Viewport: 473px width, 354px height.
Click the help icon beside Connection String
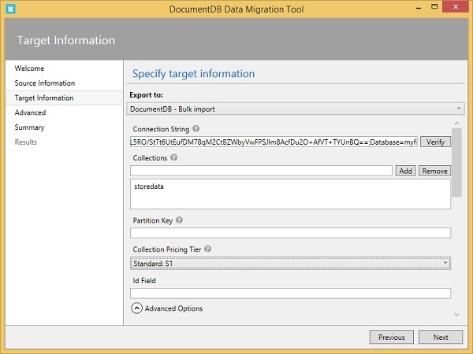196,128
